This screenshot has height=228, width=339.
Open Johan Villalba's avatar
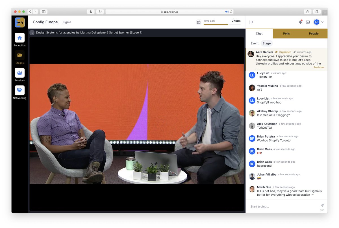point(252,176)
